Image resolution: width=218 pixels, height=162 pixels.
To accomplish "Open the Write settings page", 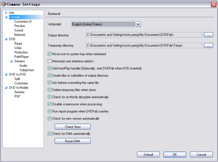I will click(18, 48).
